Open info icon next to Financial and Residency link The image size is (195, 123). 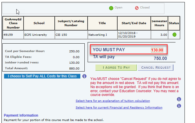pos(179,106)
